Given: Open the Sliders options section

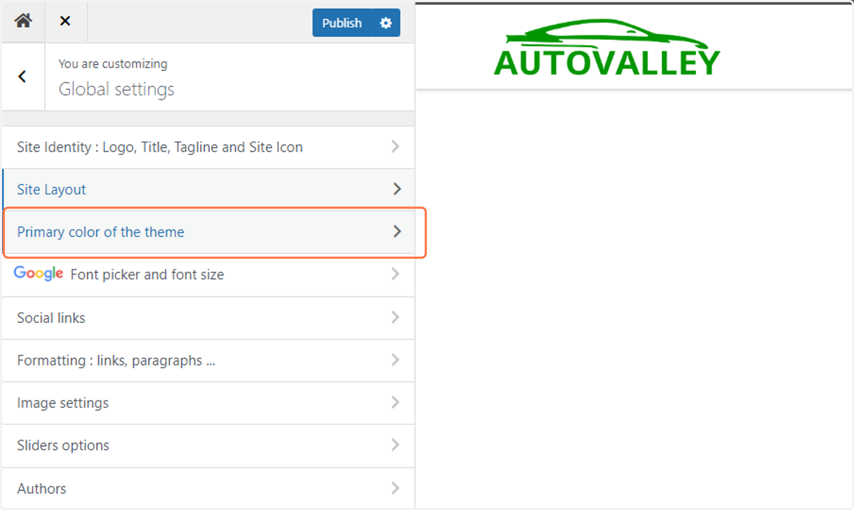Looking at the screenshot, I should 208,446.
